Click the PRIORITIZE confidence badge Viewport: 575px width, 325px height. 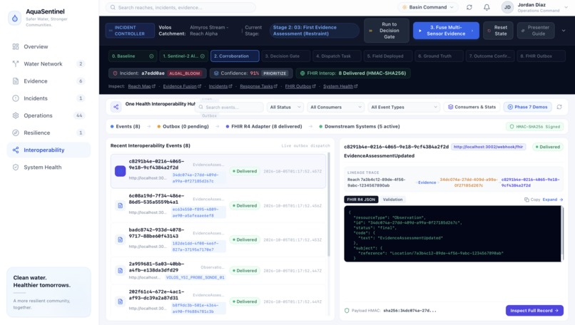click(x=275, y=73)
